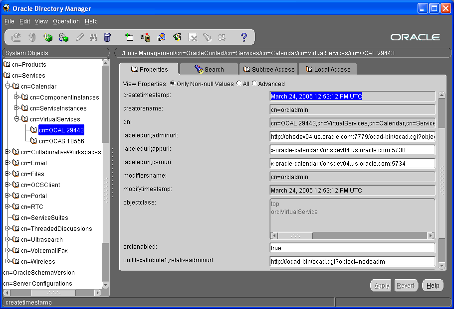The height and width of the screenshot is (309, 454).
Task: Select the All view properties option
Action: [x=239, y=84]
